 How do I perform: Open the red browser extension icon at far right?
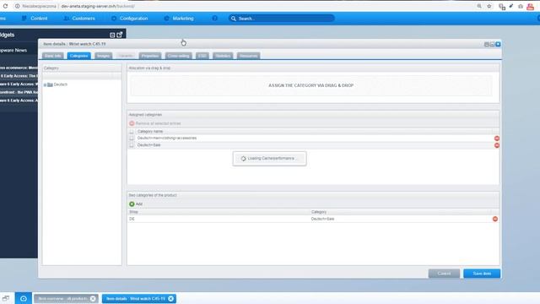530,6
